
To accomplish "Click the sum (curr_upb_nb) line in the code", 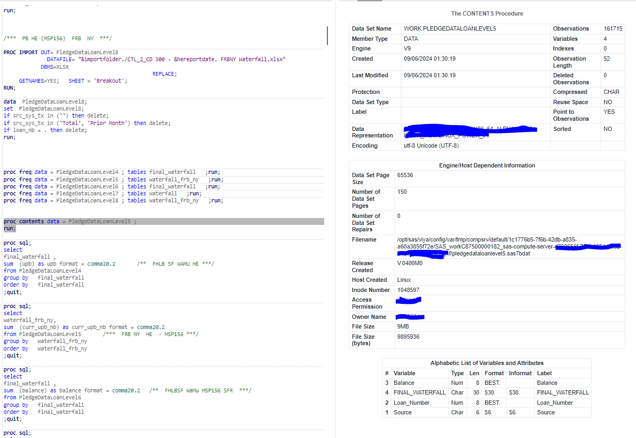I will 84,327.
